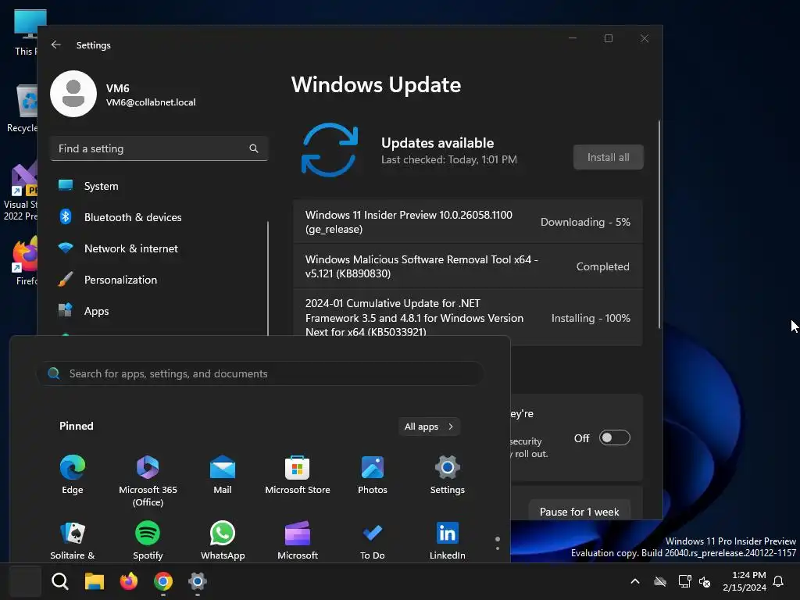The image size is (800, 600).
Task: Click Start menu search box
Action: [260, 373]
